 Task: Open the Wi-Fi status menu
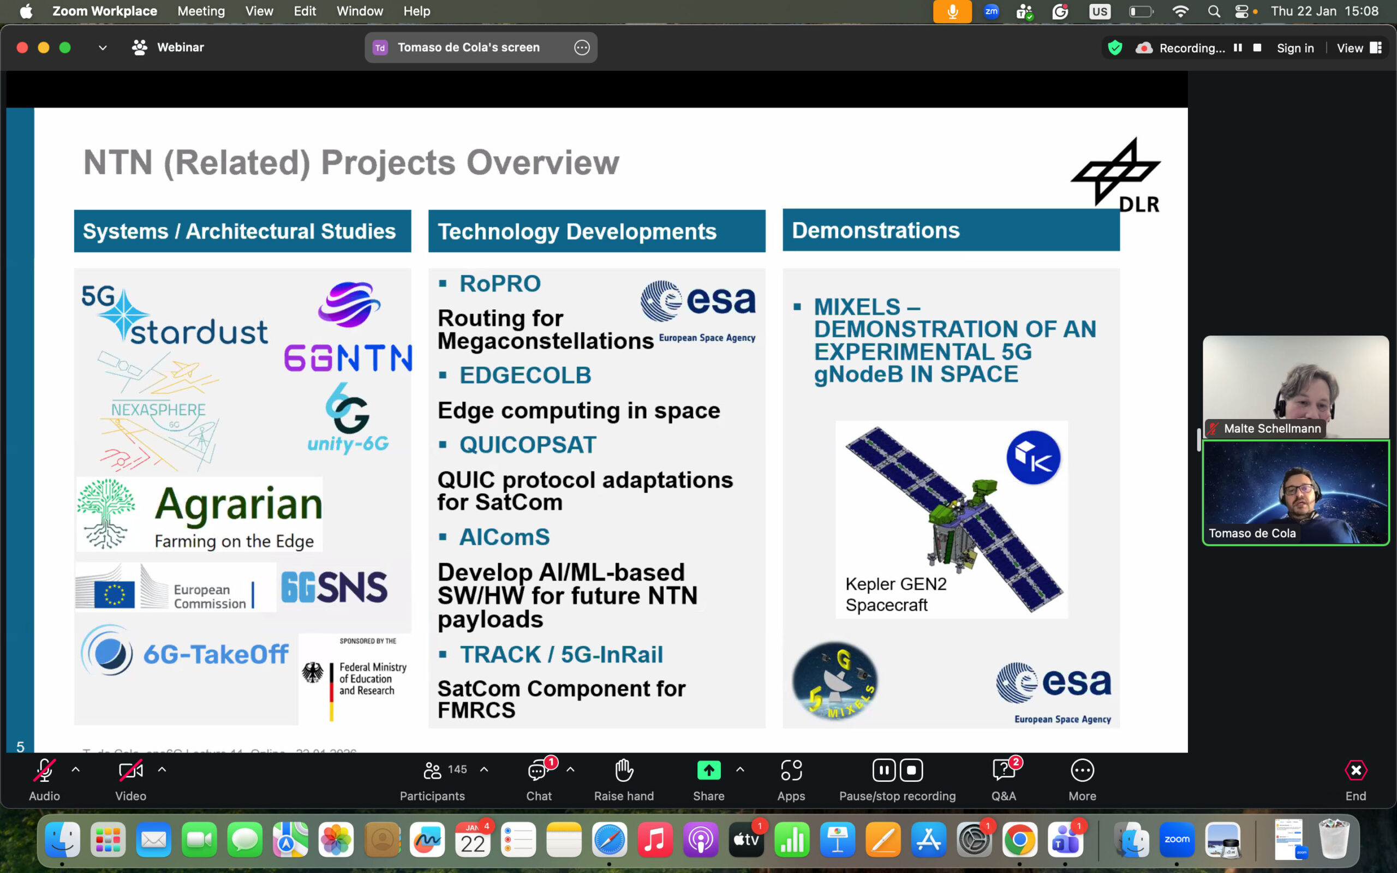1180,11
